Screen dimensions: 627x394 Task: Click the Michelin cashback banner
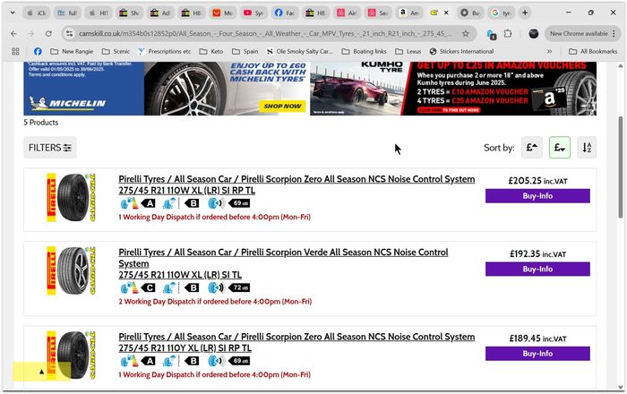click(x=166, y=89)
